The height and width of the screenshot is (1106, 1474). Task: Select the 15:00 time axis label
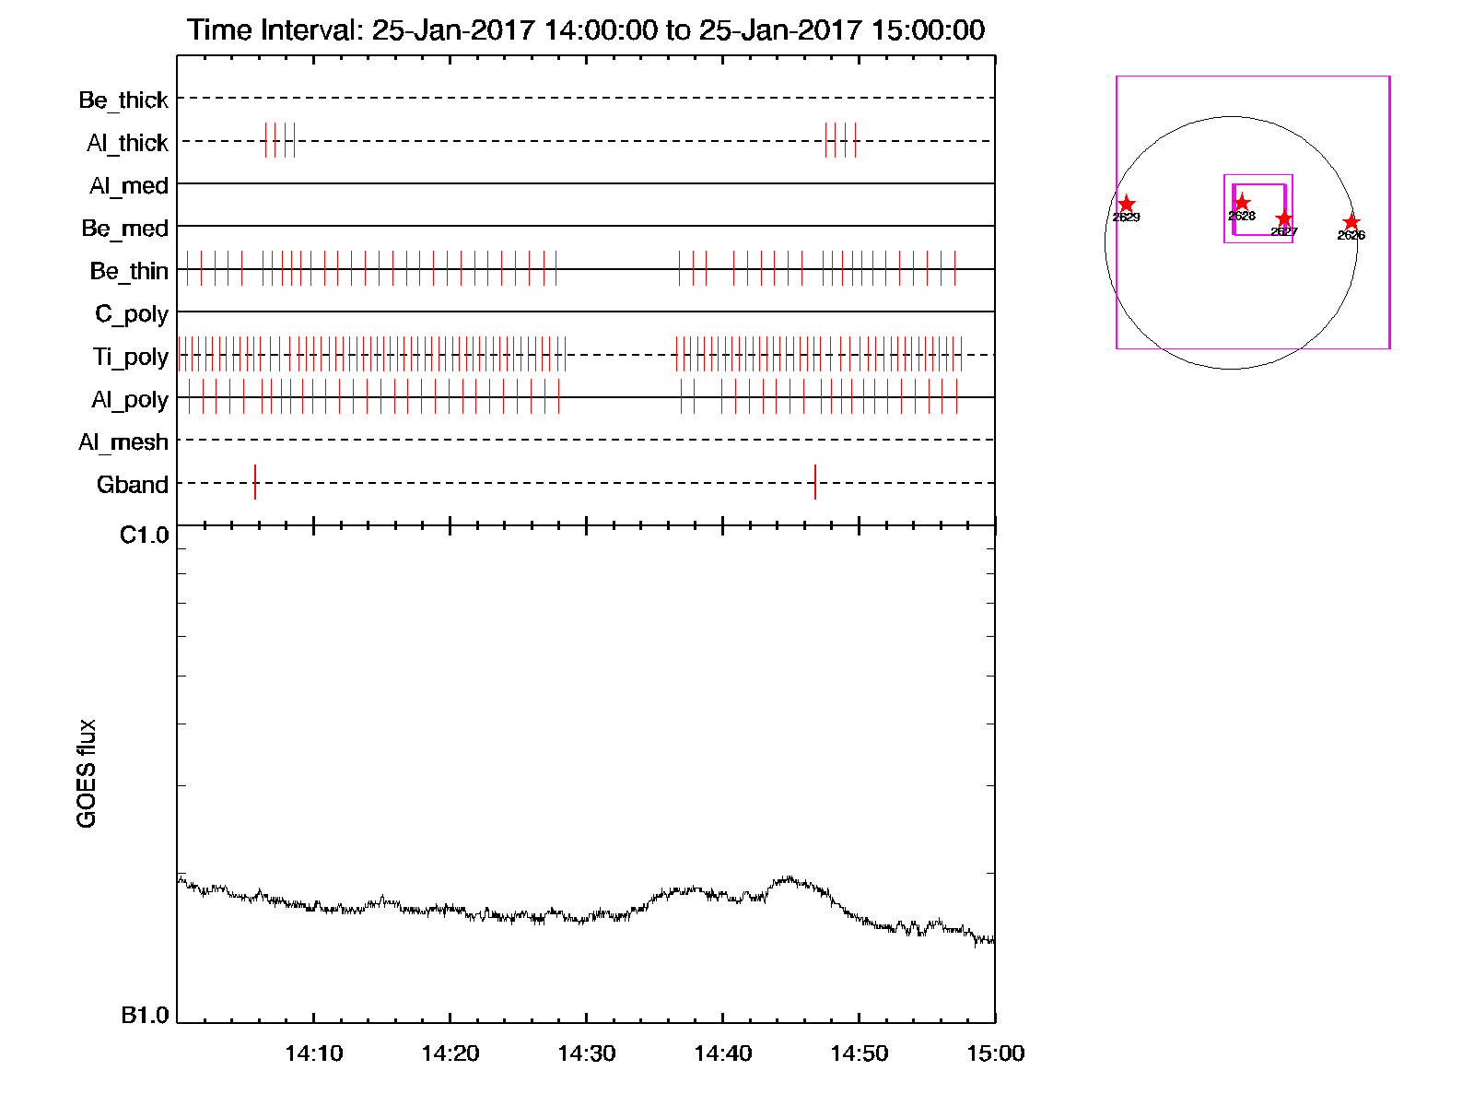(995, 1053)
